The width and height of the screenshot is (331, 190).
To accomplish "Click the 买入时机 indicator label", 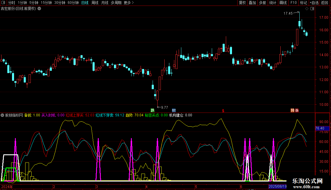I will click(53, 115).
